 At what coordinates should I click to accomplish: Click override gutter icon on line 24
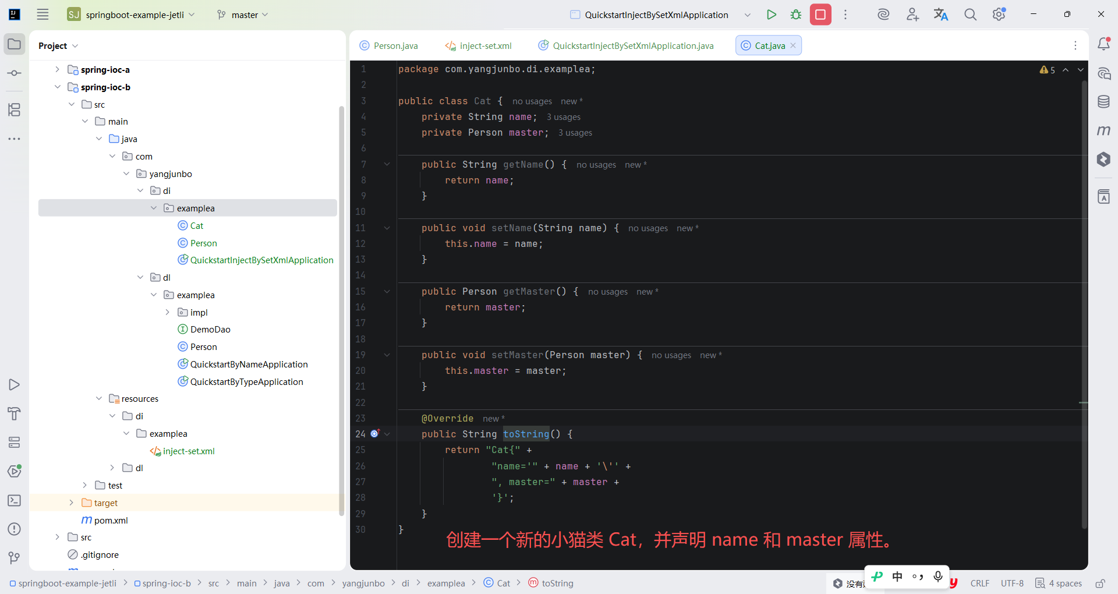(375, 433)
